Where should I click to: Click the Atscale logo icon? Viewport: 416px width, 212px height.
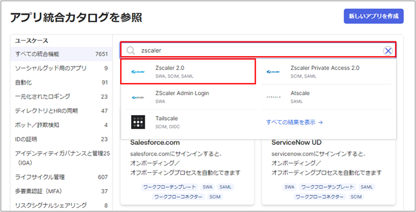point(273,97)
